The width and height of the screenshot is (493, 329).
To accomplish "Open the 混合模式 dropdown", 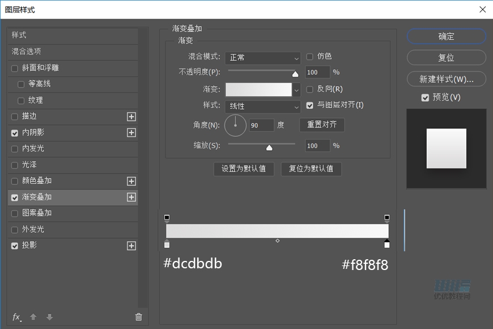I will tap(262, 58).
